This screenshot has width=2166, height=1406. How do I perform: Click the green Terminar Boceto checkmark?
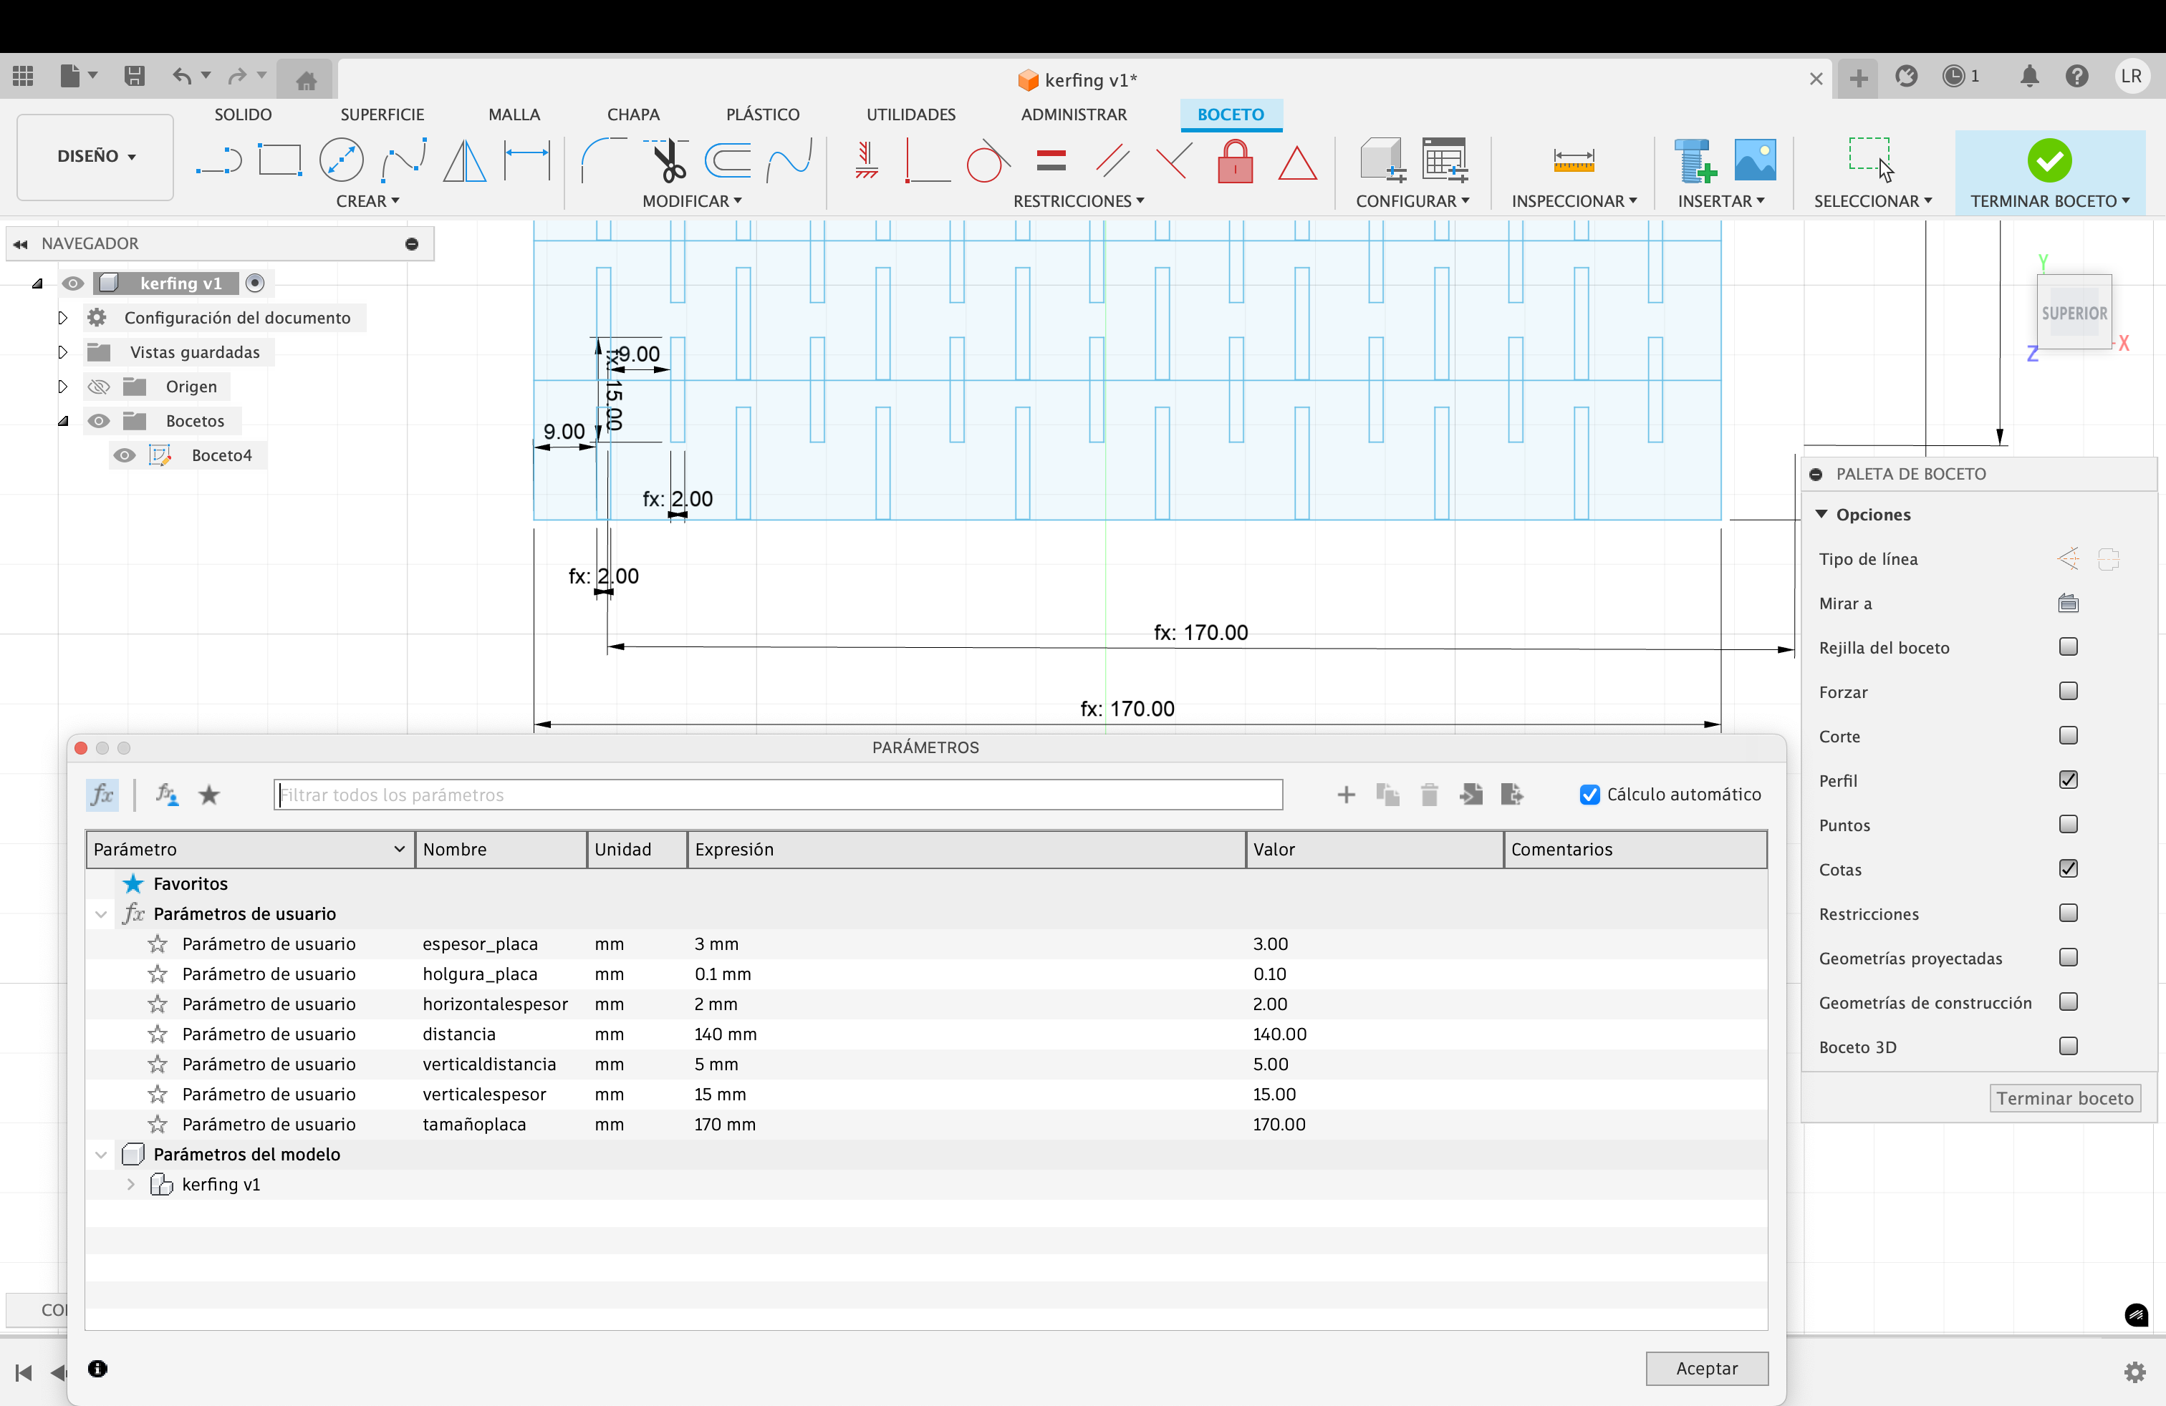coord(2049,161)
